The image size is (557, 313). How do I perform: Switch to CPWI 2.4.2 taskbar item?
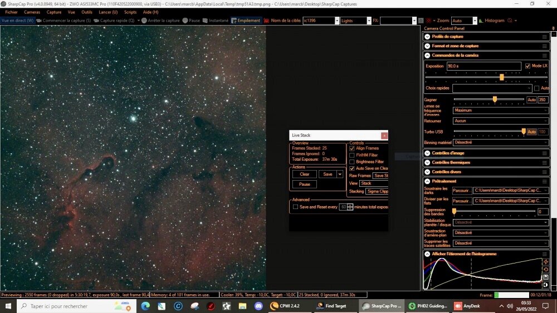tap(285, 306)
